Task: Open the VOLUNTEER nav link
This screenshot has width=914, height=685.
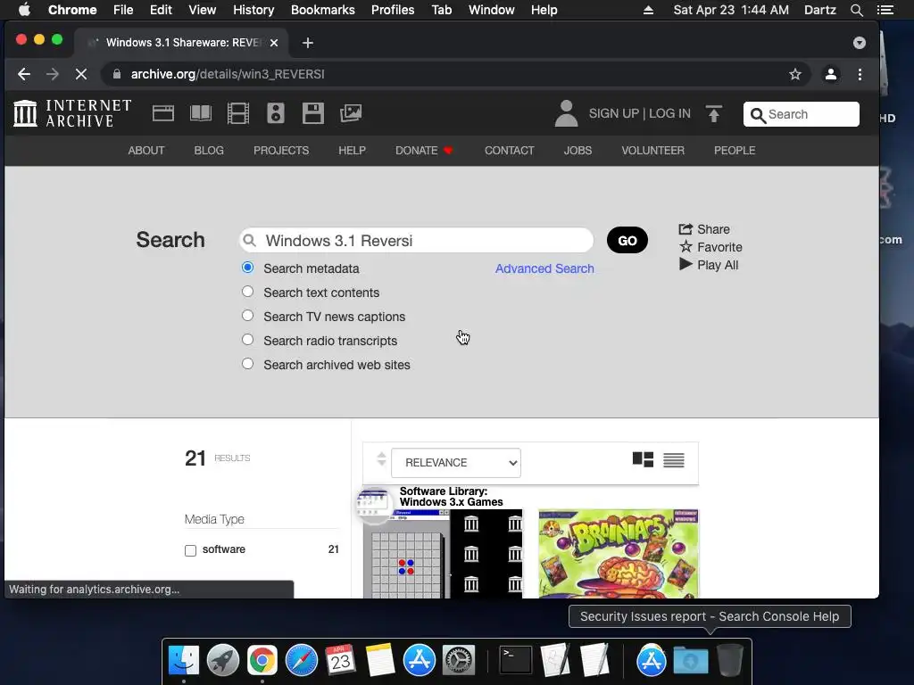Action: coord(652,150)
